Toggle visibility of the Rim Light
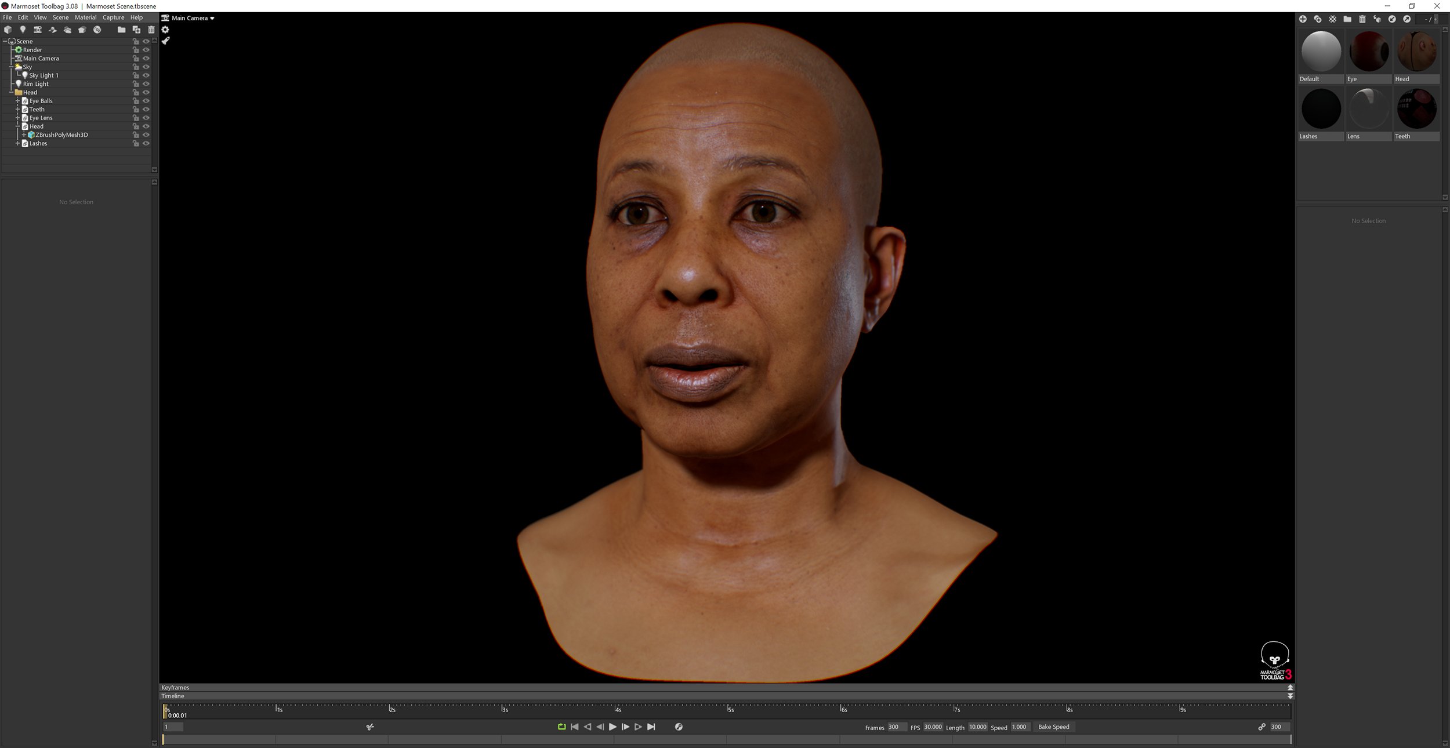Viewport: 1450px width, 748px height. [x=146, y=83]
